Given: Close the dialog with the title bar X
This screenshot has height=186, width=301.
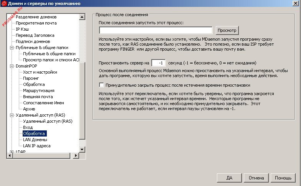Looking at the screenshot, I should point(296,4).
